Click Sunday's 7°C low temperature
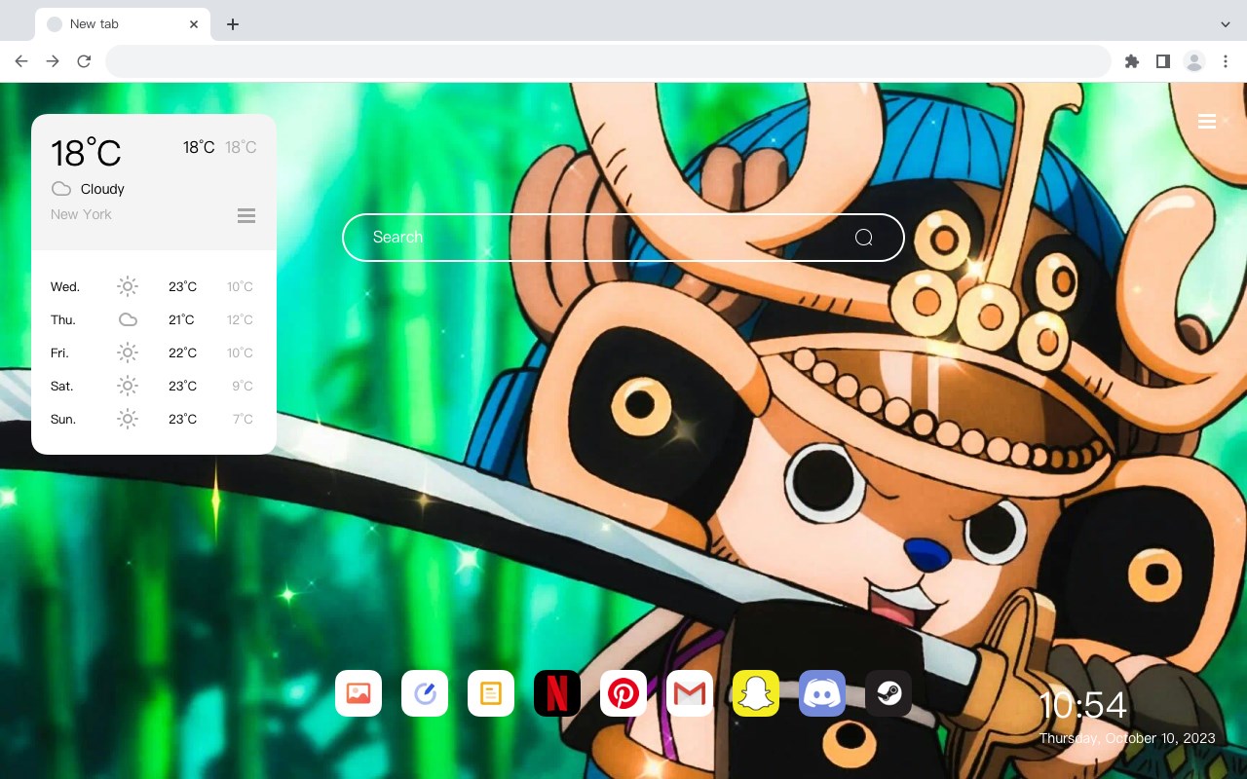This screenshot has width=1247, height=779. [x=243, y=419]
